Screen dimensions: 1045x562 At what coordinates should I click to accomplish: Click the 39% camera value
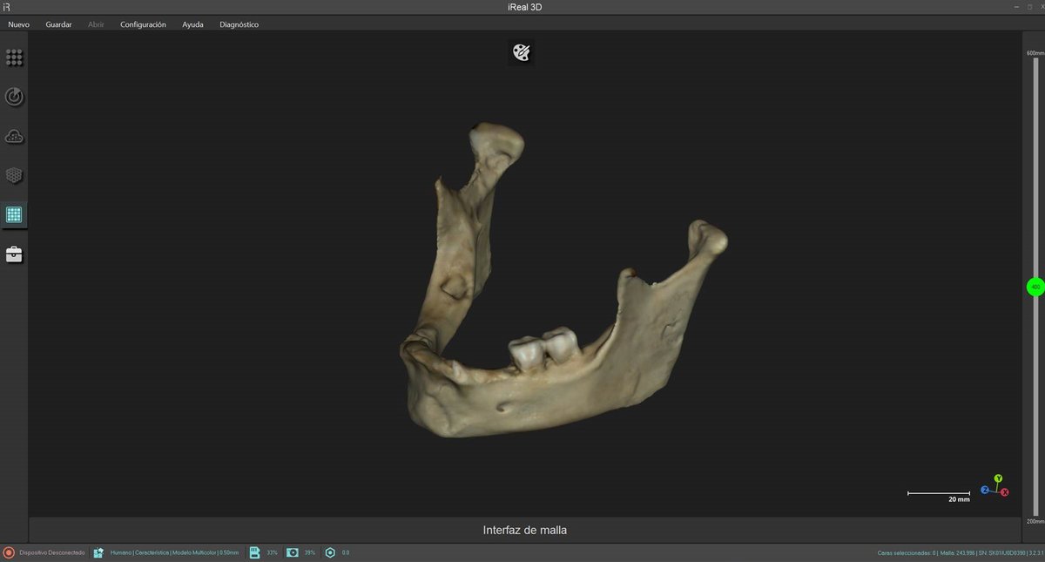pos(310,552)
